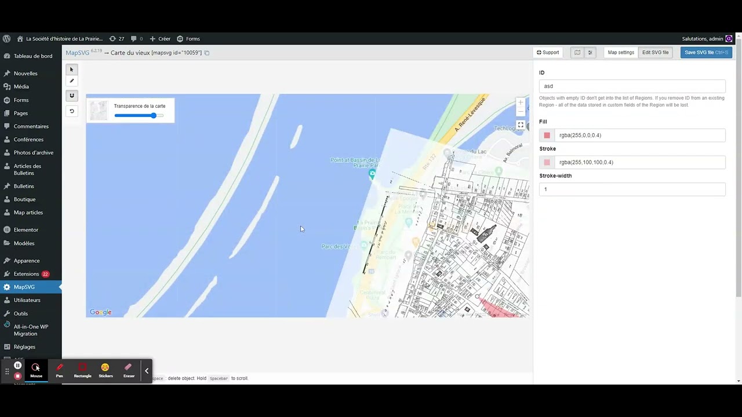Click the Stroke-width input field

pos(632,189)
